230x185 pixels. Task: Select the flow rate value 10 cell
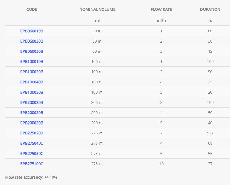click(x=161, y=164)
